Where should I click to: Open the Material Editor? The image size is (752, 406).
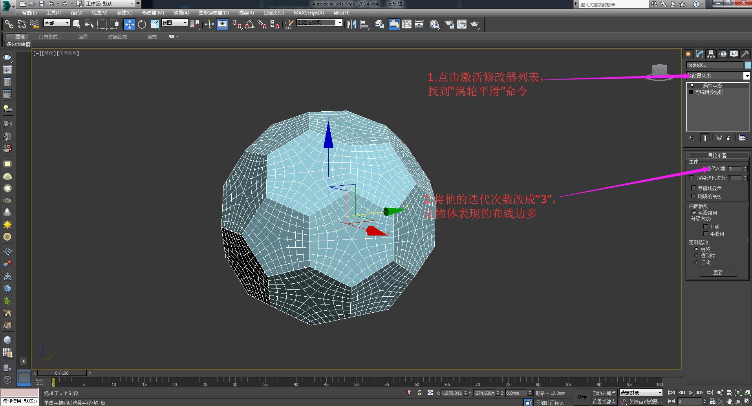(434, 24)
